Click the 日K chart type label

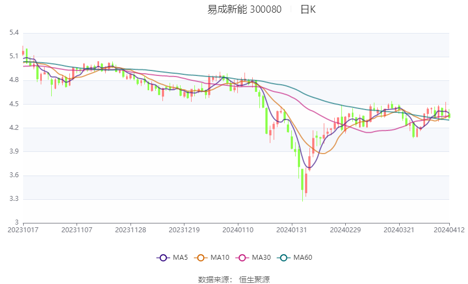[308, 9]
